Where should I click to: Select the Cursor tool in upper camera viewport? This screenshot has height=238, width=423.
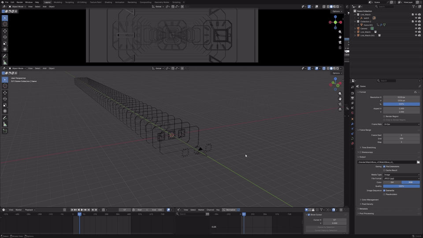5,24
